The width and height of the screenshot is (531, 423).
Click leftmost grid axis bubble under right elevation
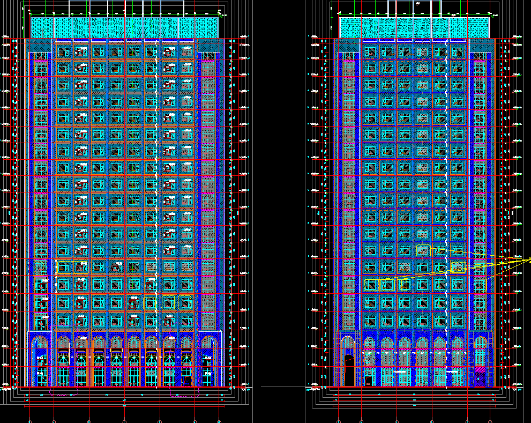(x=339, y=421)
